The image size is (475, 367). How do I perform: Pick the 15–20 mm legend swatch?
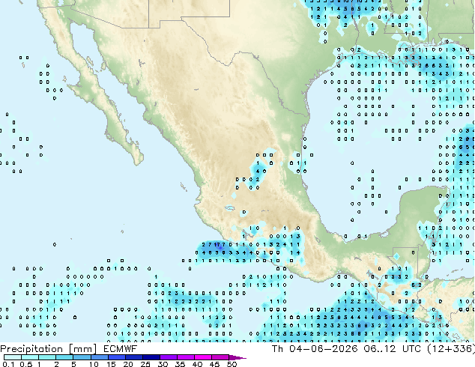[x=117, y=357]
